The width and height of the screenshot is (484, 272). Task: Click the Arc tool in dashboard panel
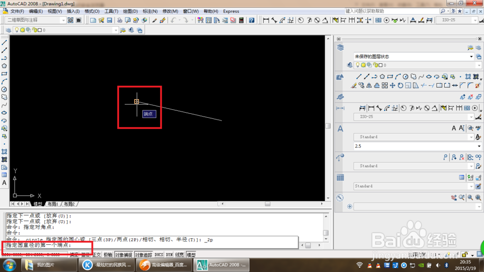pos(398,76)
